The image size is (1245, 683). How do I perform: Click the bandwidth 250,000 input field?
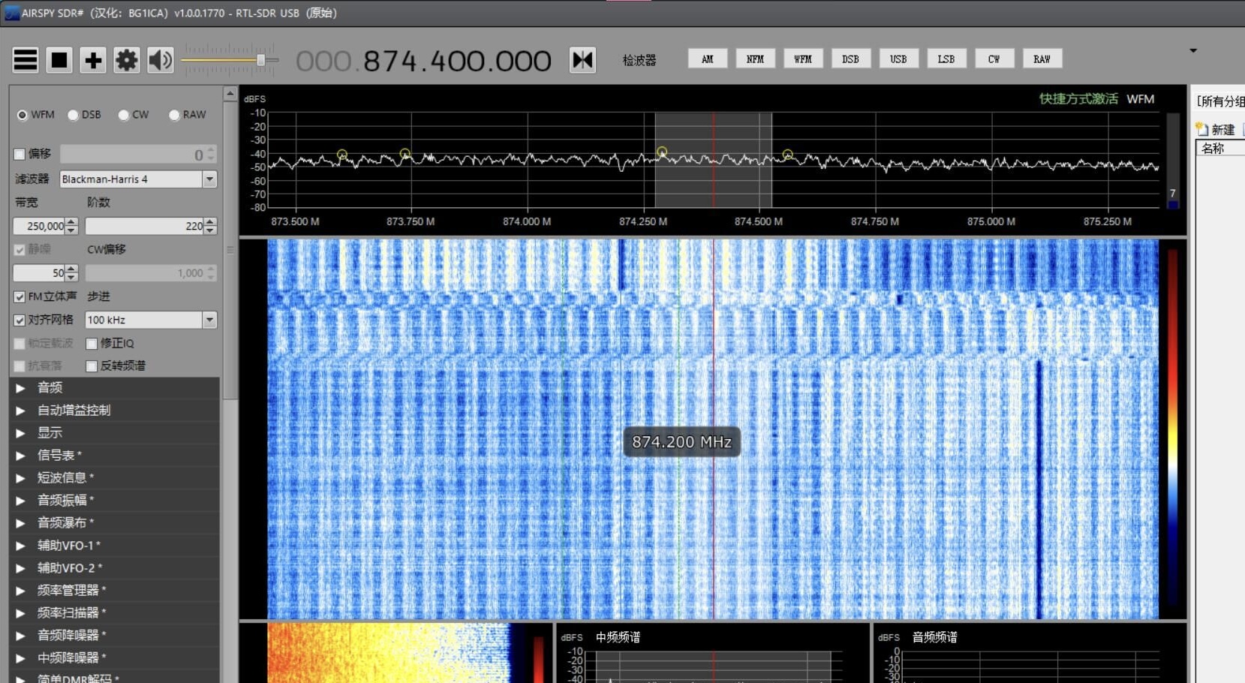coord(39,226)
